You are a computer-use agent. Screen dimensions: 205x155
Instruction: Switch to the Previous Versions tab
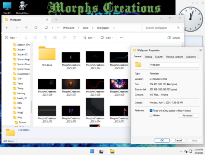point(174,57)
